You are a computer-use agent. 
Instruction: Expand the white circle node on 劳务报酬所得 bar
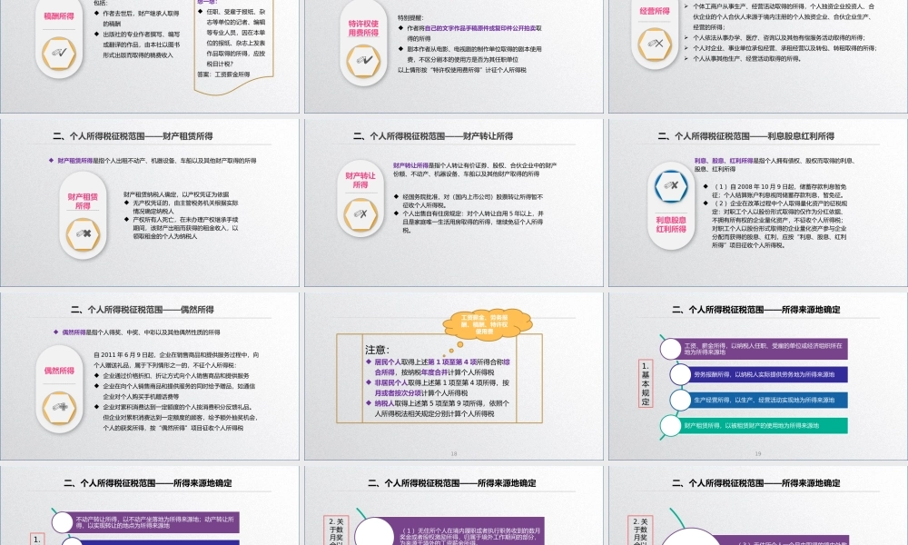[680, 373]
